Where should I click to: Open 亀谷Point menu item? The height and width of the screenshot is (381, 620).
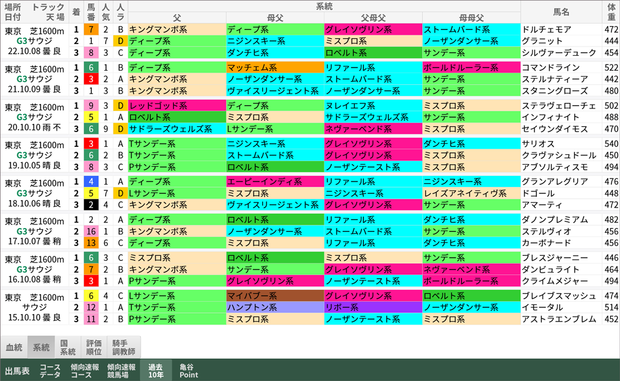click(x=188, y=370)
